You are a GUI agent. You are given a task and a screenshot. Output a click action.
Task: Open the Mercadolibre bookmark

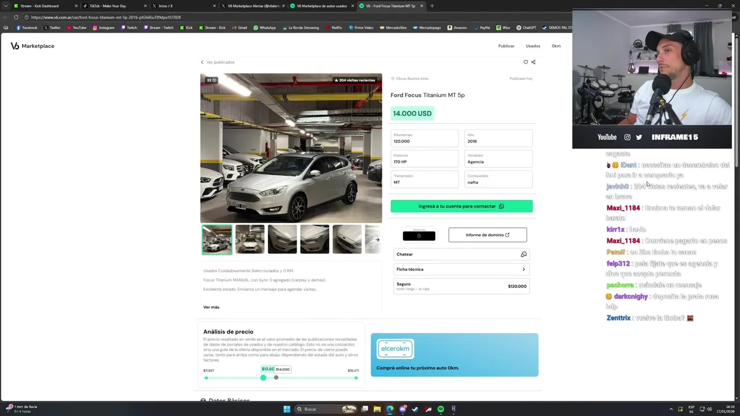[393, 28]
